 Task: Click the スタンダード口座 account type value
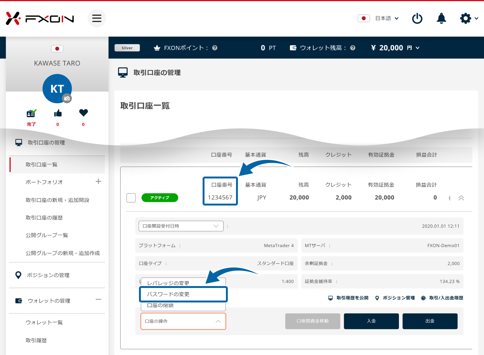coord(275,264)
